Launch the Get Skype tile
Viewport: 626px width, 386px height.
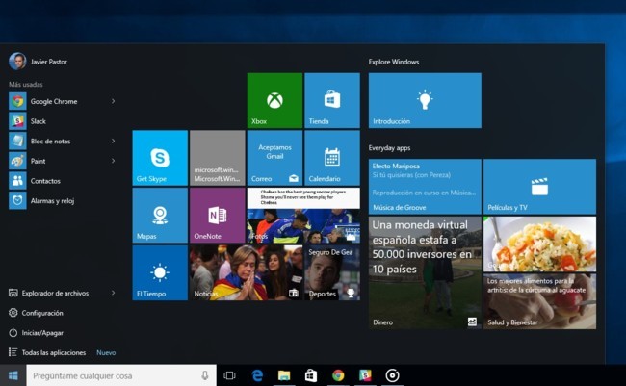160,158
